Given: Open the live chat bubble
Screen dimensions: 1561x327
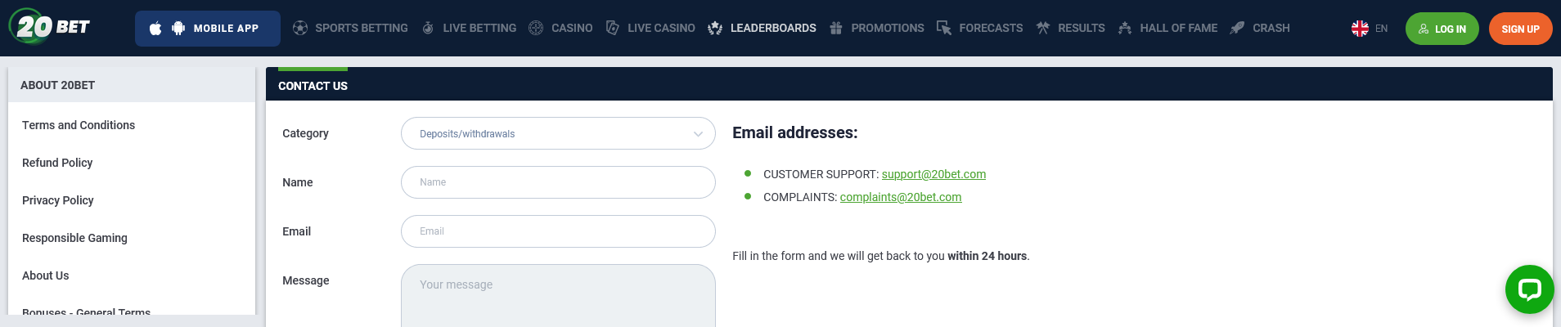Looking at the screenshot, I should pos(1529,289).
